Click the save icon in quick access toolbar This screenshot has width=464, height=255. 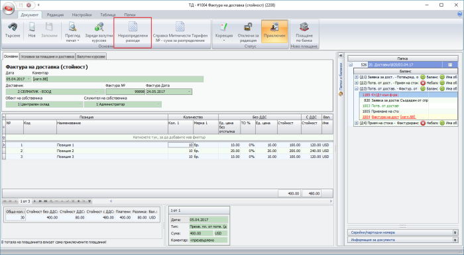tap(21, 5)
